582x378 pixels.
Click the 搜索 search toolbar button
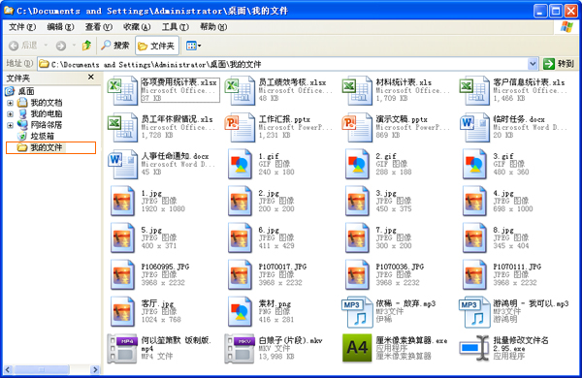pyautogui.click(x=115, y=46)
